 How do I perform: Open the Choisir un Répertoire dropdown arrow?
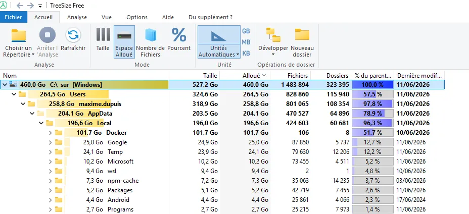point(33,55)
